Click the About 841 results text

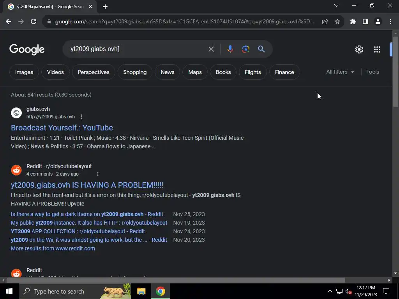(51, 95)
